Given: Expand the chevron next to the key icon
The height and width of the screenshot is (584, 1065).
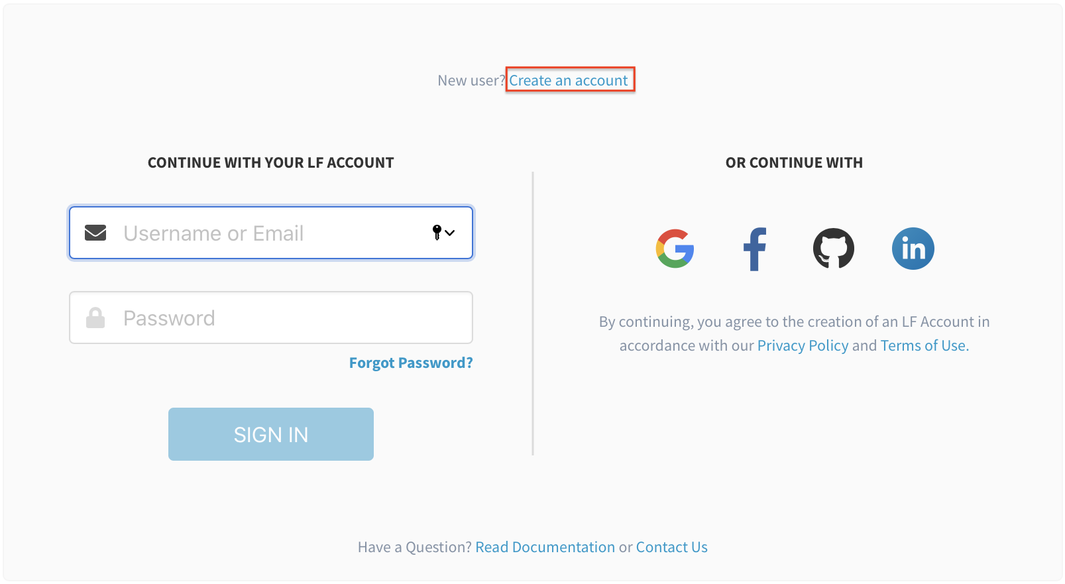Looking at the screenshot, I should coord(450,234).
